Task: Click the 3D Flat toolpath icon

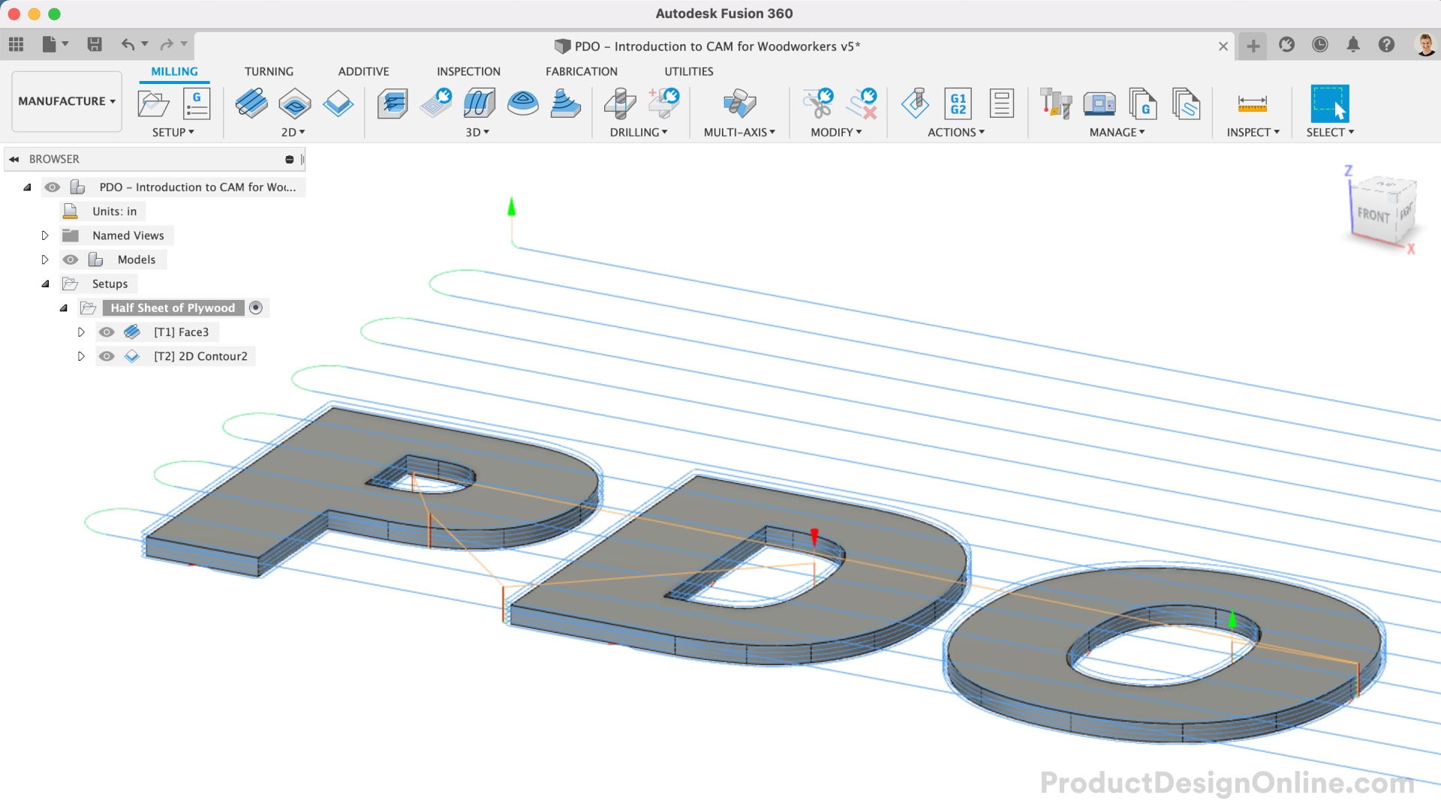Action: tap(436, 103)
